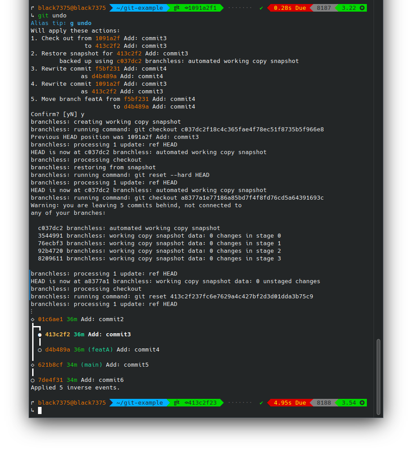Click hash c037dc2 in 'backed up using' line
The image size is (412, 452).
coord(129,61)
